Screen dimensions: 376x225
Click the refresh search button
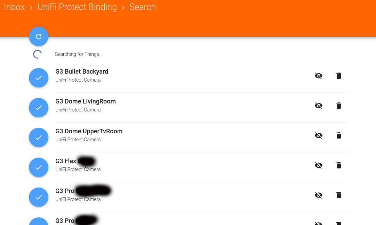39,36
